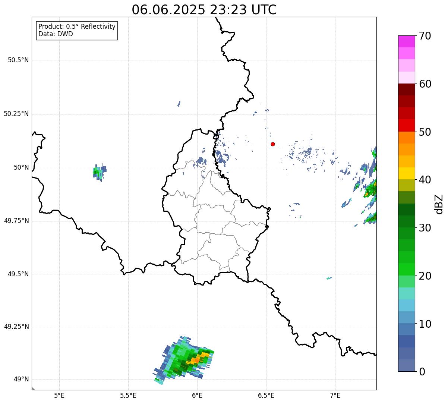The height and width of the screenshot is (403, 448).
Task: Click the dark red segment just below 60 dBZ
Action: pos(406,89)
